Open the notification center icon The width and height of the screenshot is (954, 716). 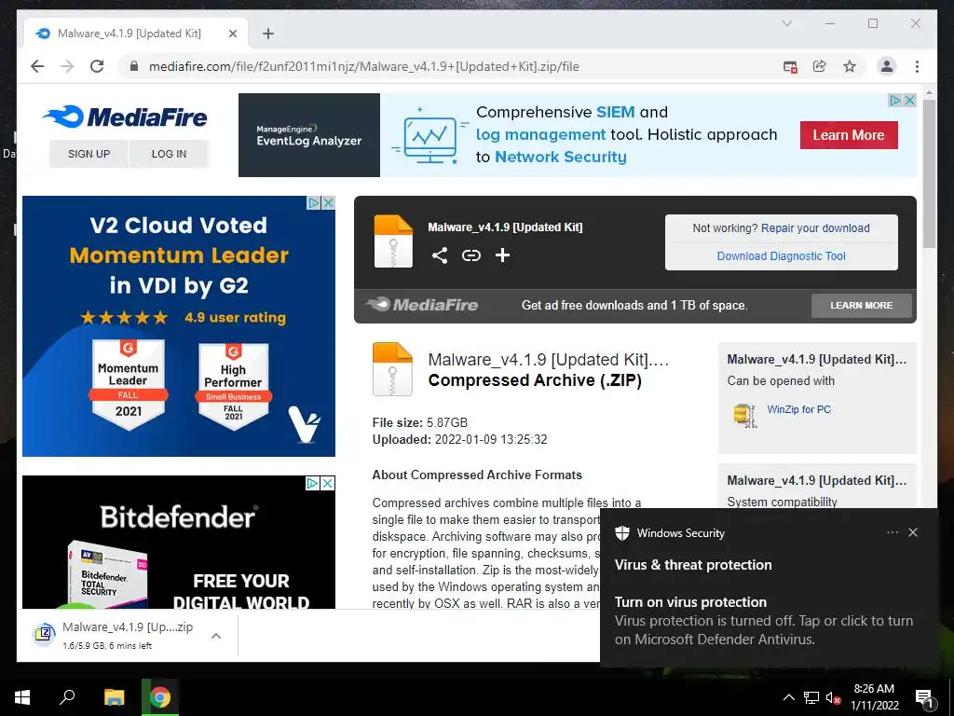923,698
